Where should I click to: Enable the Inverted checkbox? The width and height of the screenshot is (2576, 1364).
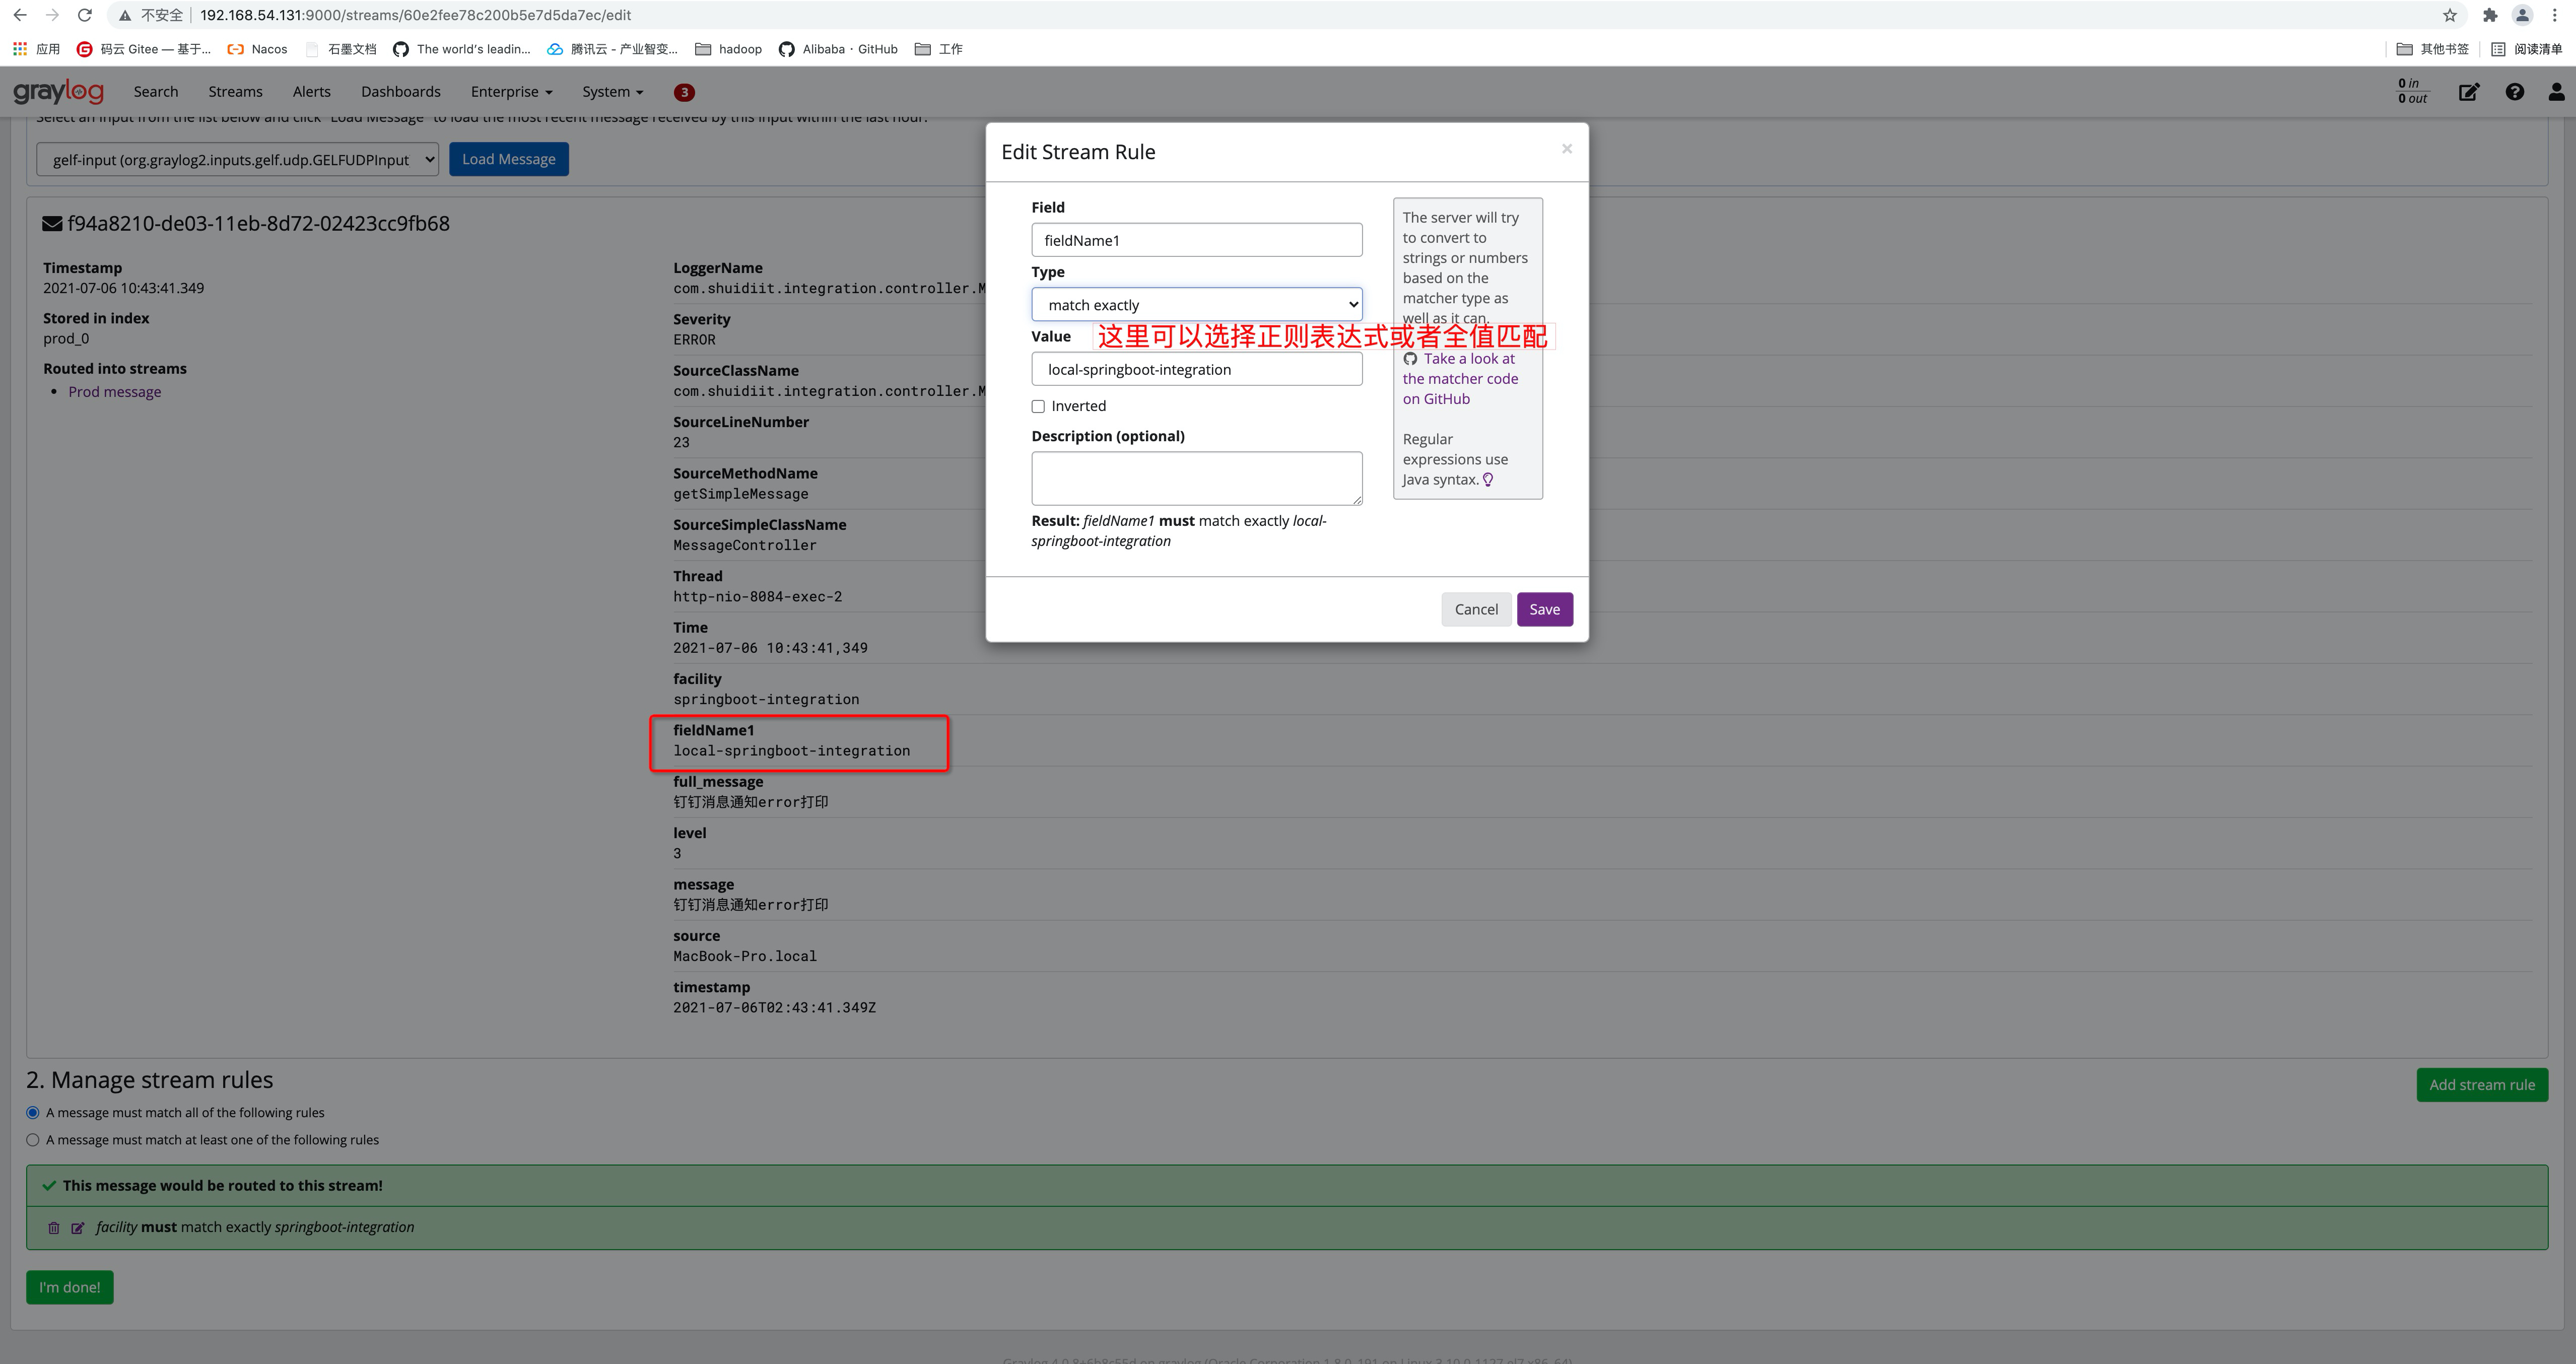click(x=1038, y=405)
